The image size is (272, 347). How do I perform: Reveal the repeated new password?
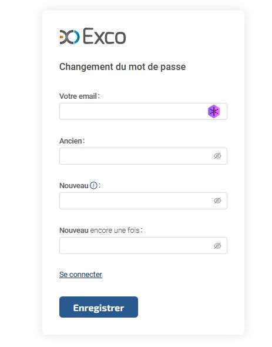tap(217, 246)
